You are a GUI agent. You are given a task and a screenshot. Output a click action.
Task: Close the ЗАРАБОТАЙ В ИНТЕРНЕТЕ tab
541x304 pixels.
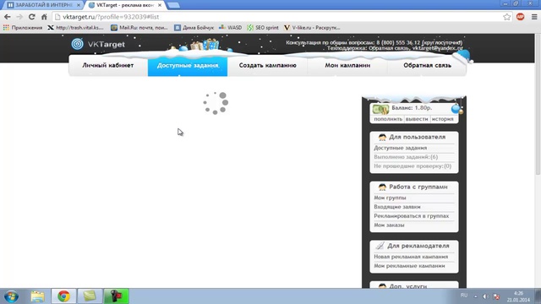79,5
